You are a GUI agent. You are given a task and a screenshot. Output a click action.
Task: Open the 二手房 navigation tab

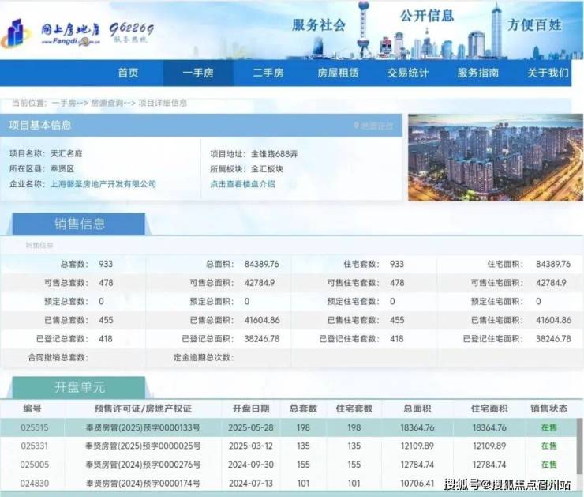268,73
